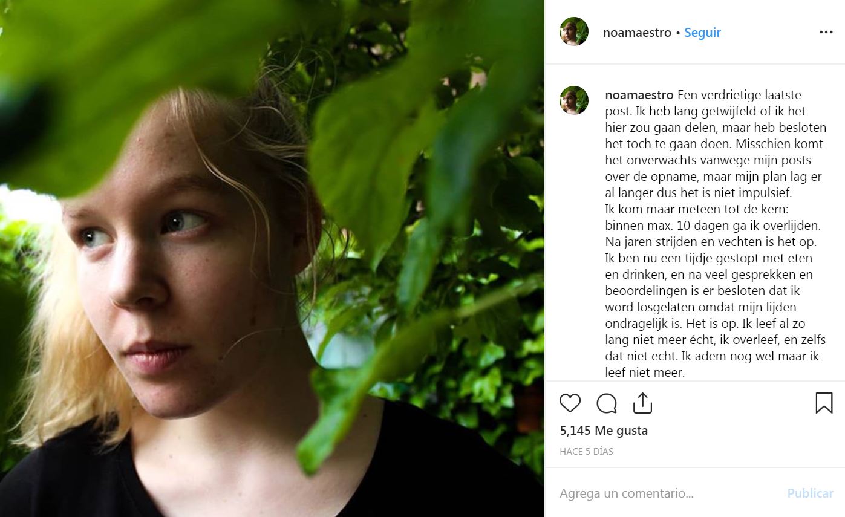Click the caption's final line "leef niet meer."

pyautogui.click(x=645, y=372)
